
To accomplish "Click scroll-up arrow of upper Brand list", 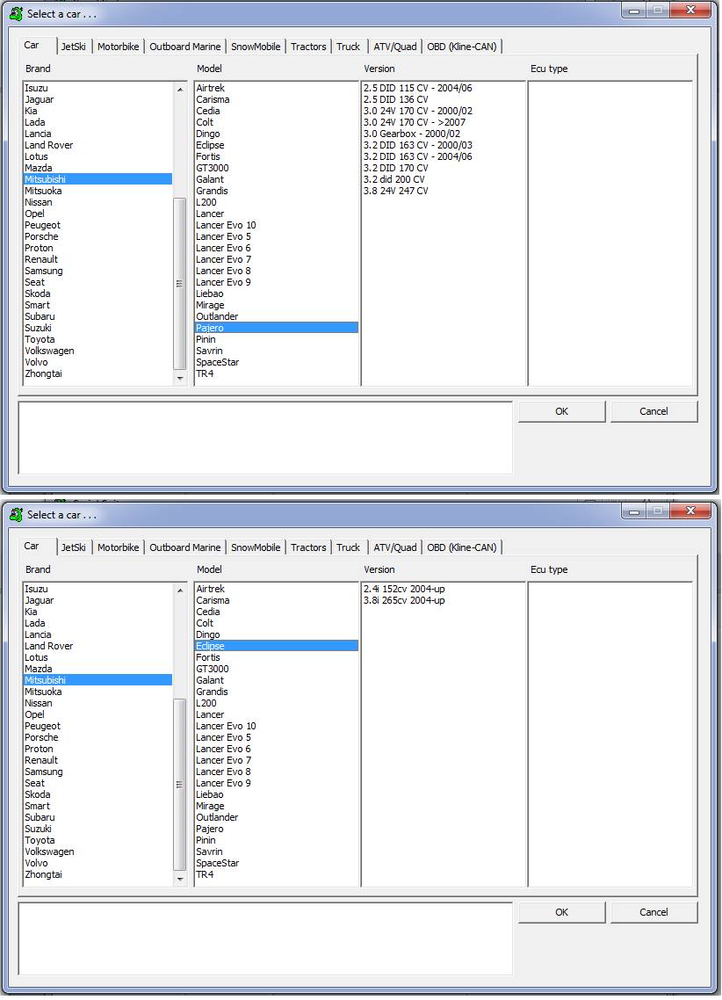I will (180, 90).
